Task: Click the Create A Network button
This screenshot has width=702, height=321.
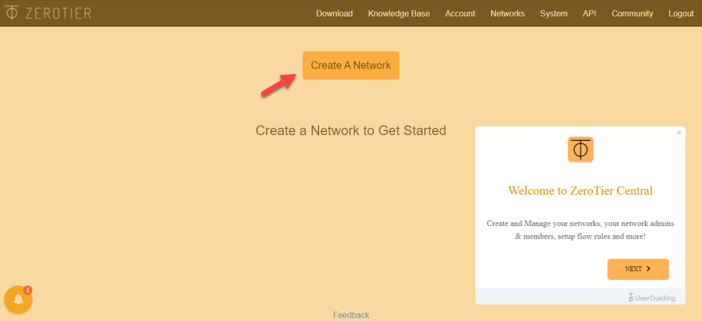Action: (x=350, y=66)
